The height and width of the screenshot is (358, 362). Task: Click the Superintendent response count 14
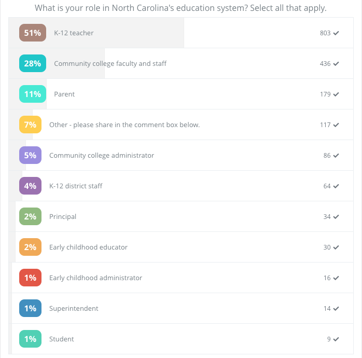pyautogui.click(x=327, y=309)
